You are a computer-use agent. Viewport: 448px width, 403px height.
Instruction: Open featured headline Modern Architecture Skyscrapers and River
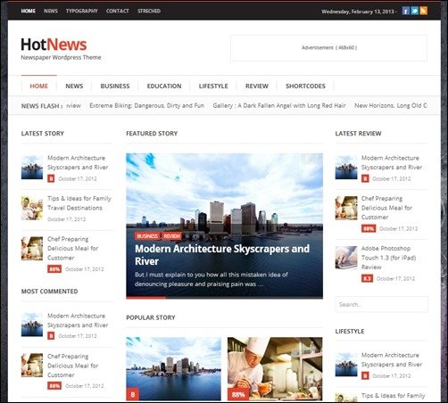(x=222, y=255)
